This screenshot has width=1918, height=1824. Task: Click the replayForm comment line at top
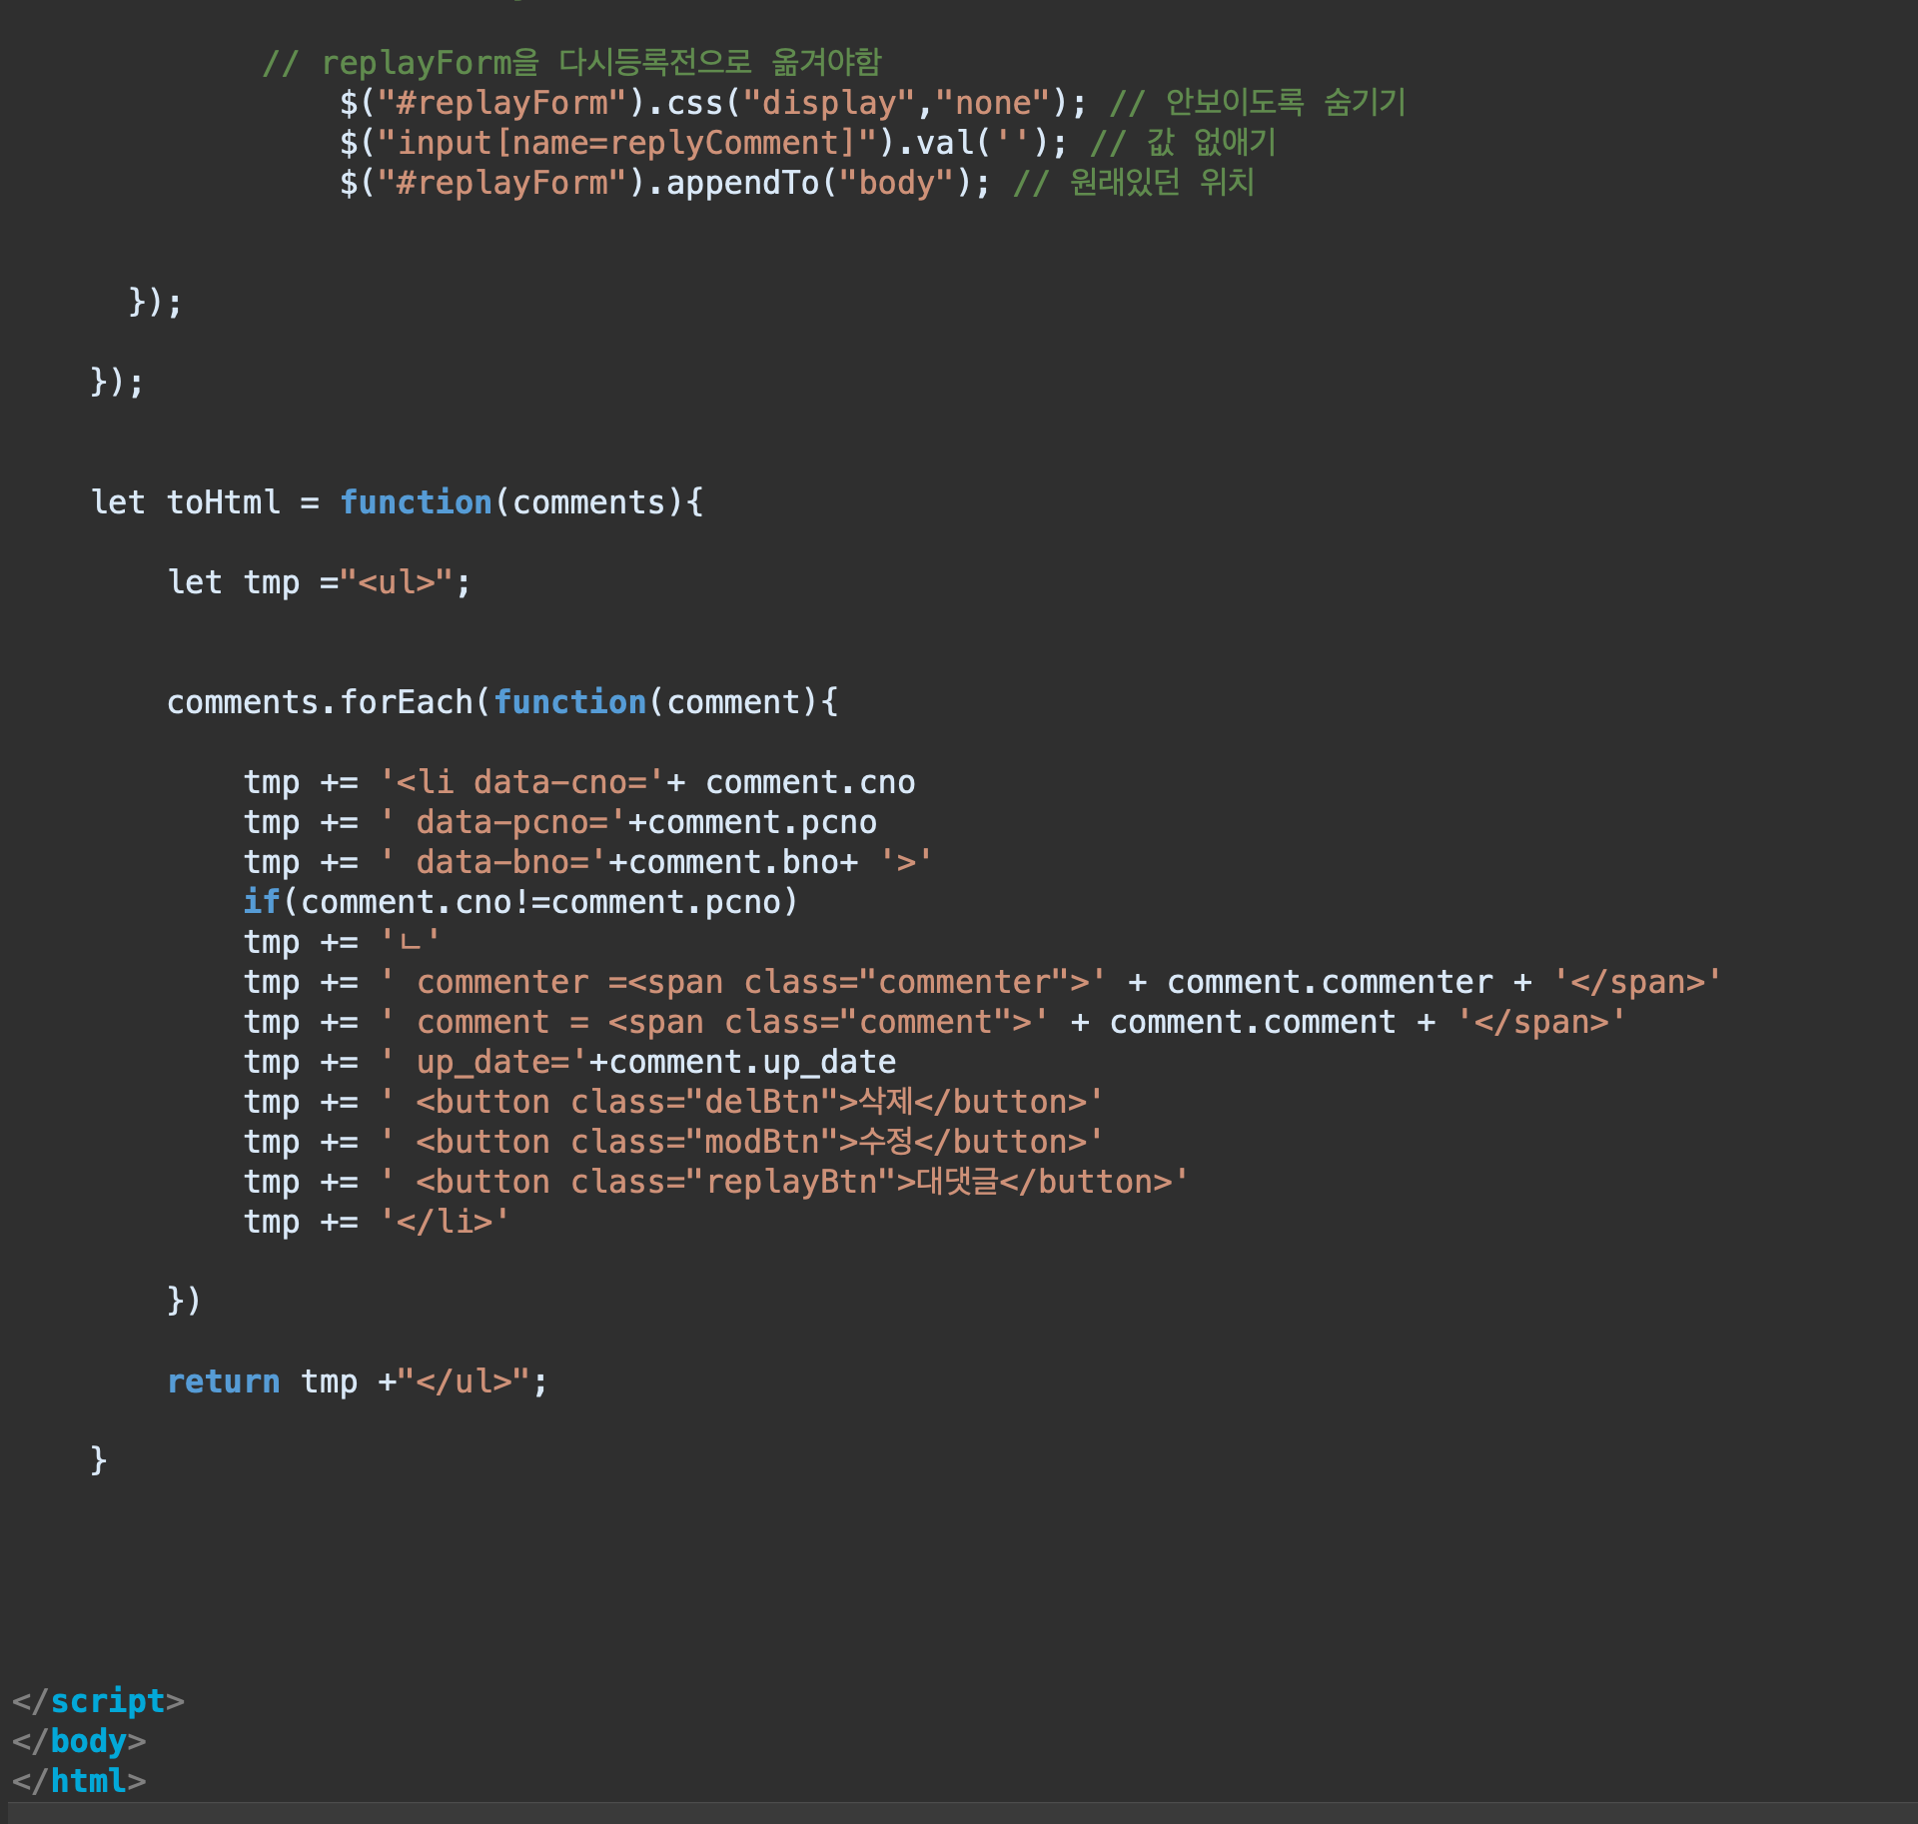[571, 63]
